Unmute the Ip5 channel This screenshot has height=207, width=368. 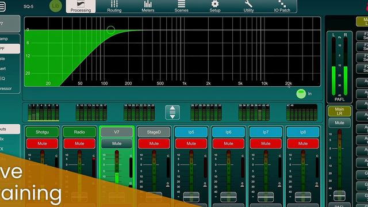(191, 144)
